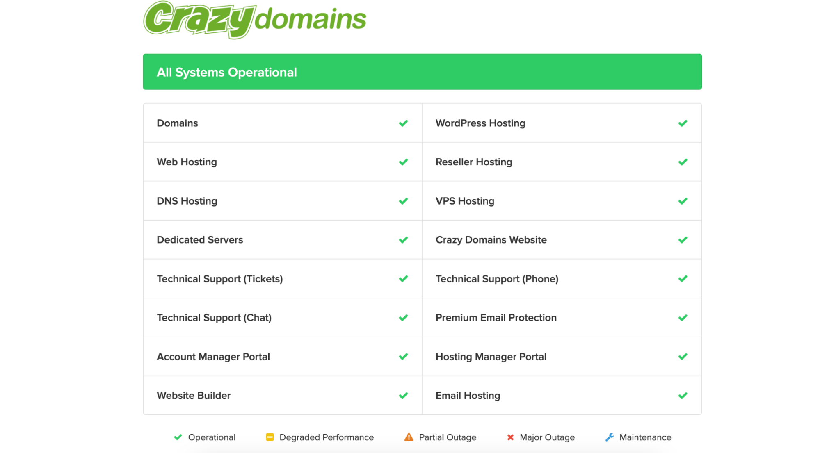Click the orange Partial Outage warning icon
The image size is (820, 453).
[x=409, y=437]
